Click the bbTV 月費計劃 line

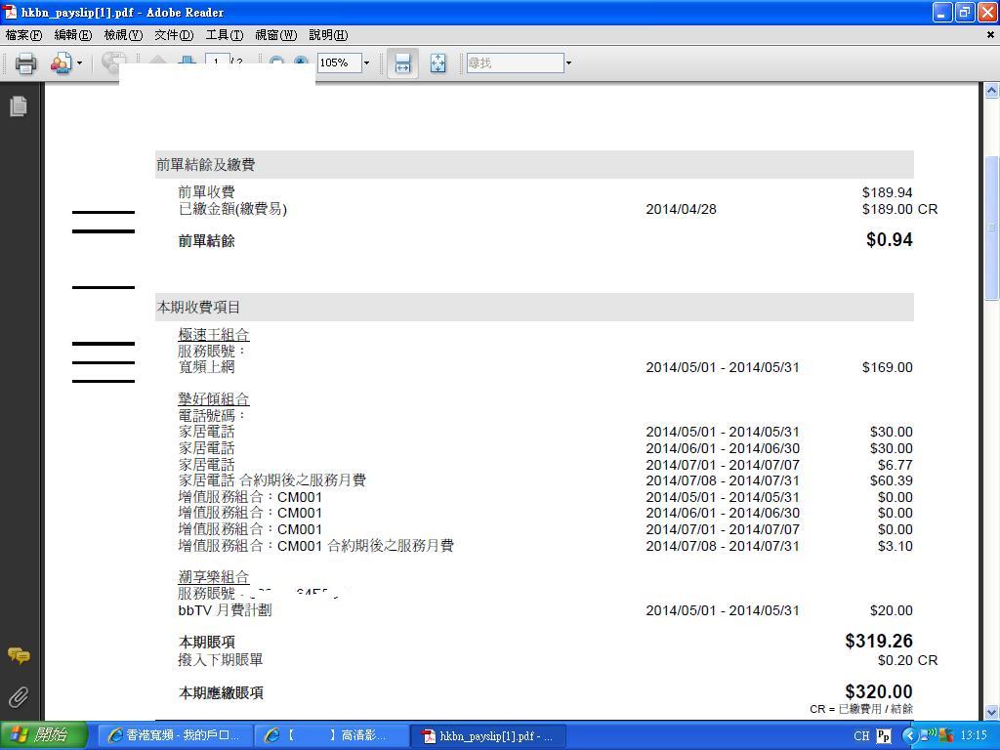tap(226, 610)
